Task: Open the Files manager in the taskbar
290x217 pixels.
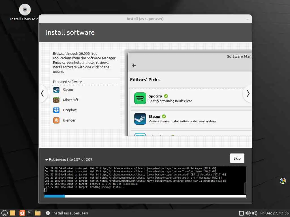Action: 38,213
